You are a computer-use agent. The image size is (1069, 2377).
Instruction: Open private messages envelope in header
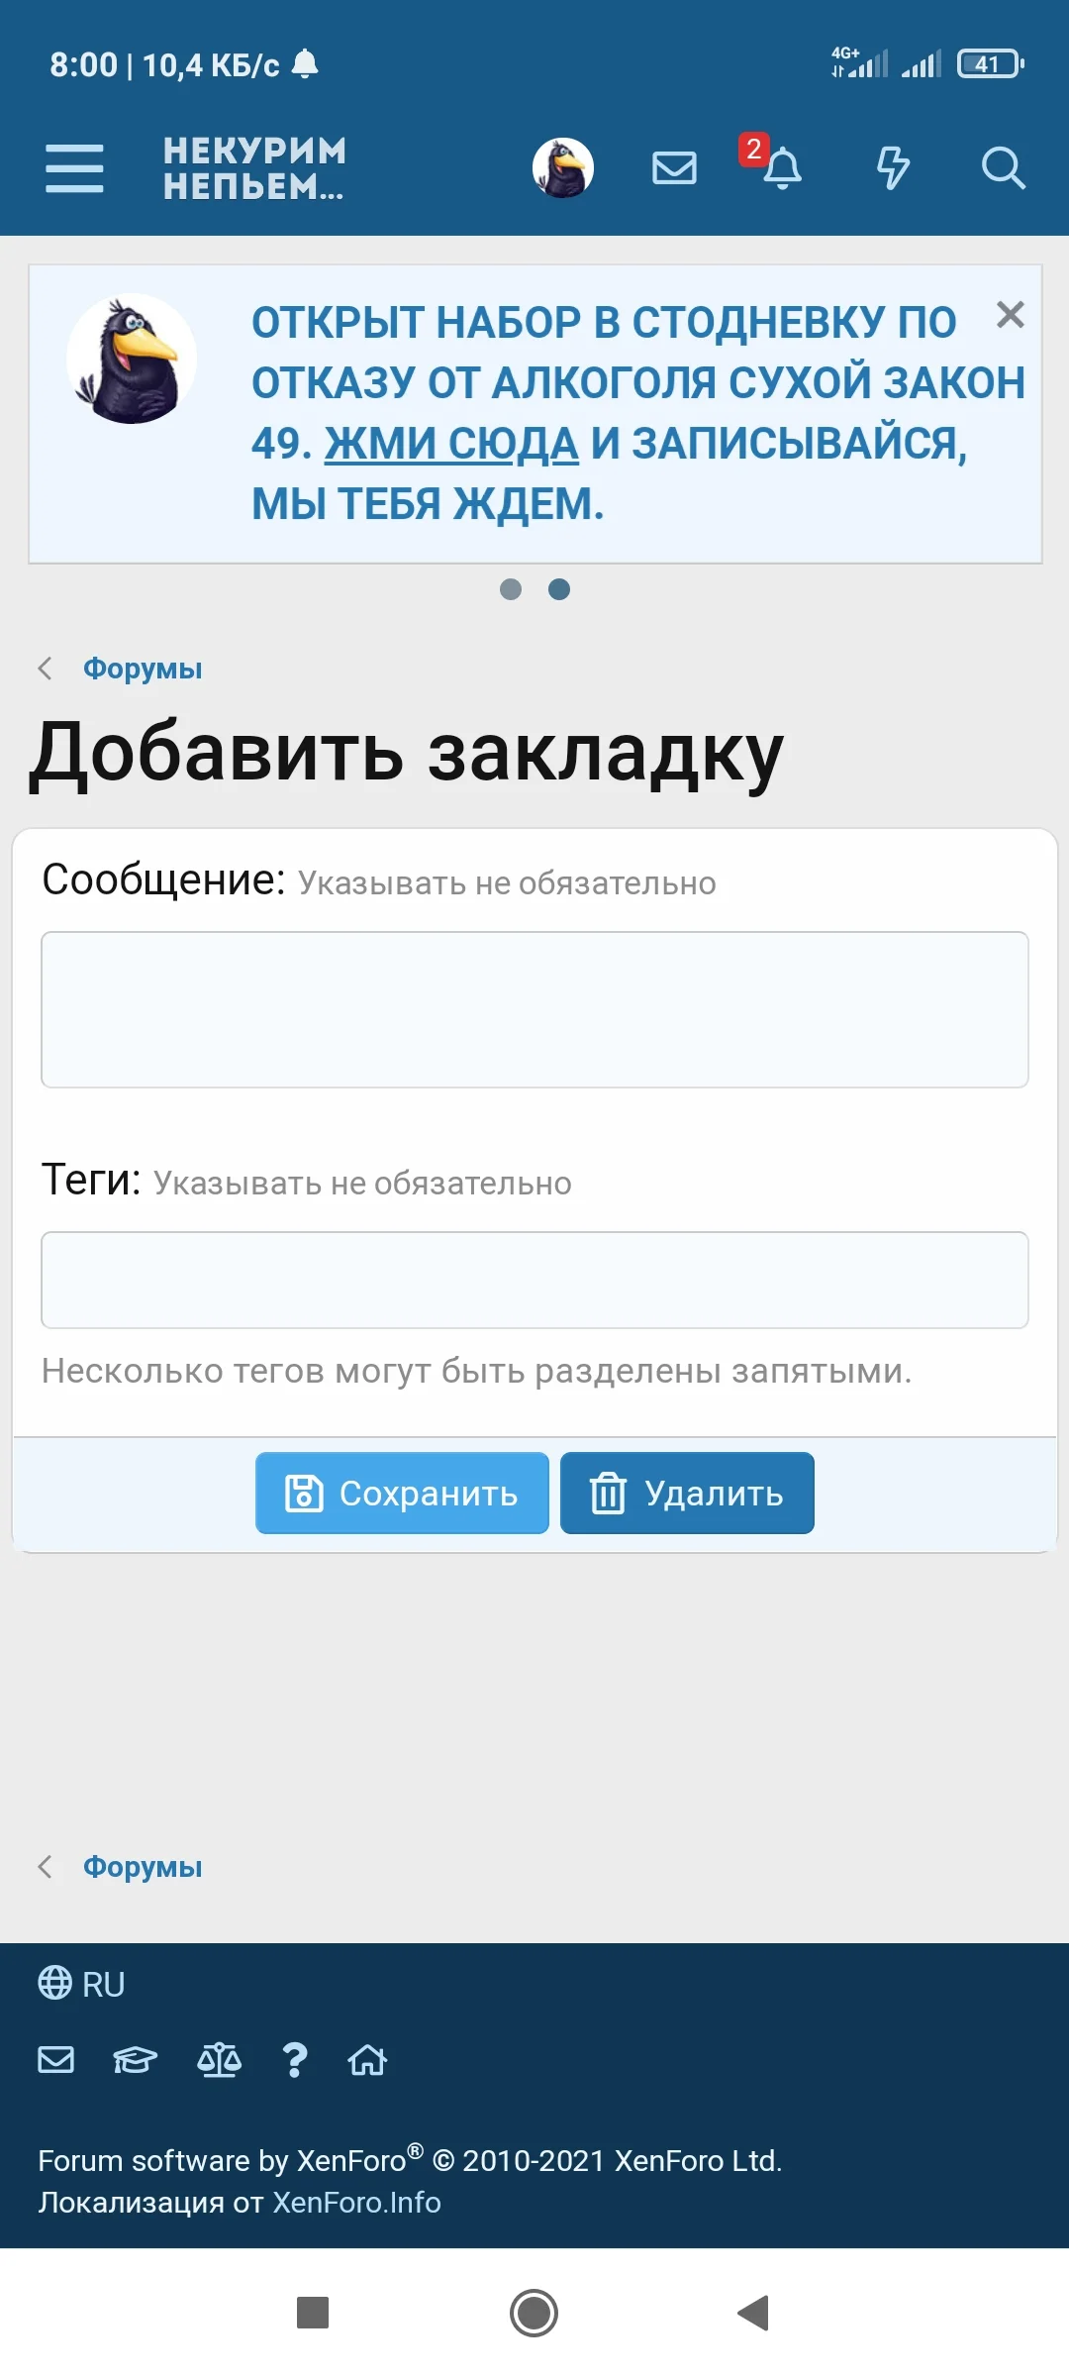pos(674,167)
